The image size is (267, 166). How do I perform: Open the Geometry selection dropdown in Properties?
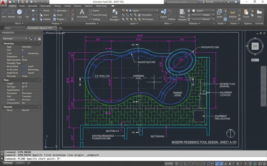15,39
